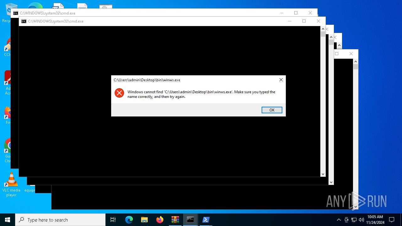Minimize the front cmd.exe window
The image size is (402, 226).
coord(290,21)
